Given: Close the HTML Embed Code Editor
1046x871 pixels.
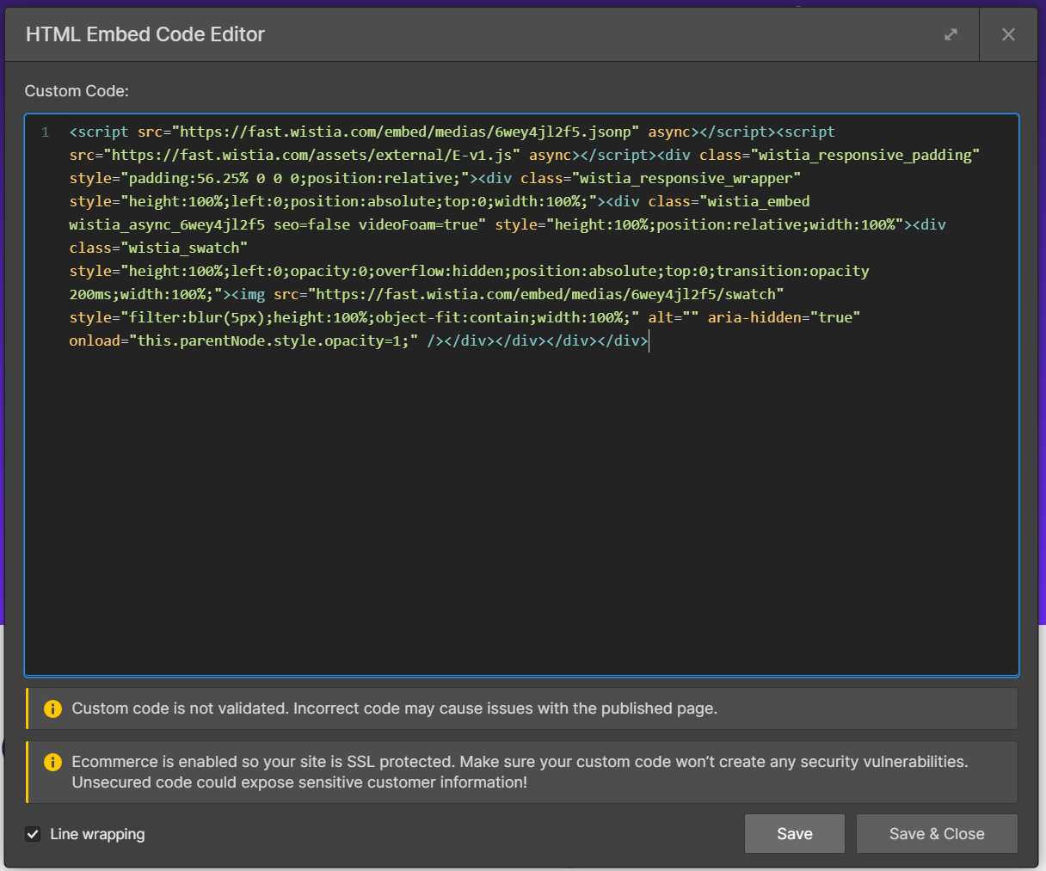Looking at the screenshot, I should click(1008, 34).
